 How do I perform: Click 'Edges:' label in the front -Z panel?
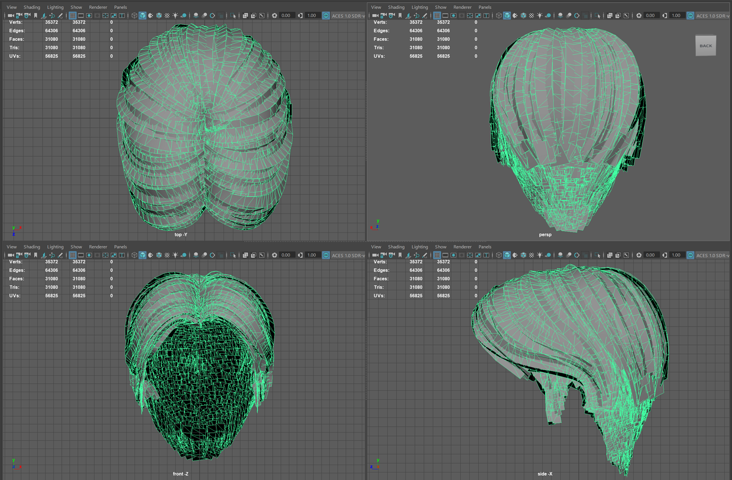tap(17, 270)
